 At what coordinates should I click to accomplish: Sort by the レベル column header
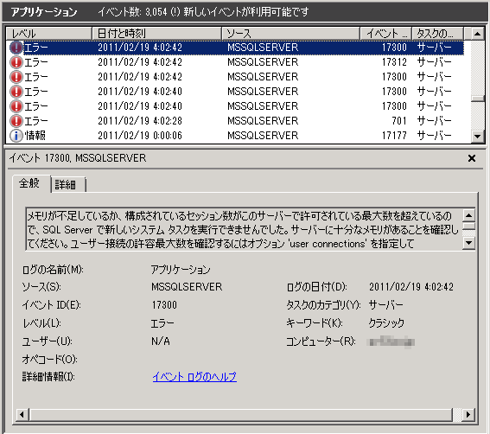click(48, 34)
